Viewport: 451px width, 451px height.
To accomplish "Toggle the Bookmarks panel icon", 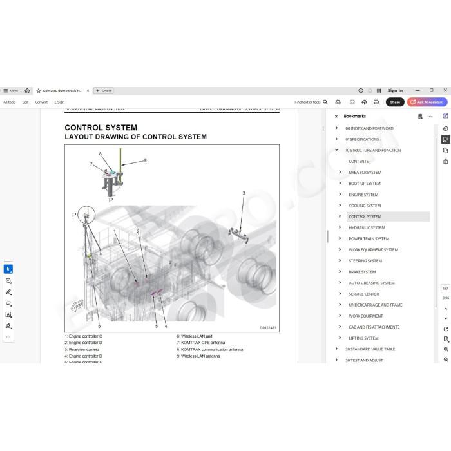I will pyautogui.click(x=446, y=139).
